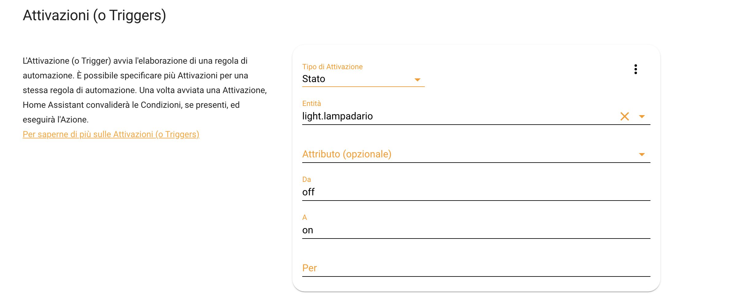This screenshot has height=297, width=732.
Task: Expand the Attributo (opzionale) dropdown arrow
Action: pyautogui.click(x=642, y=155)
